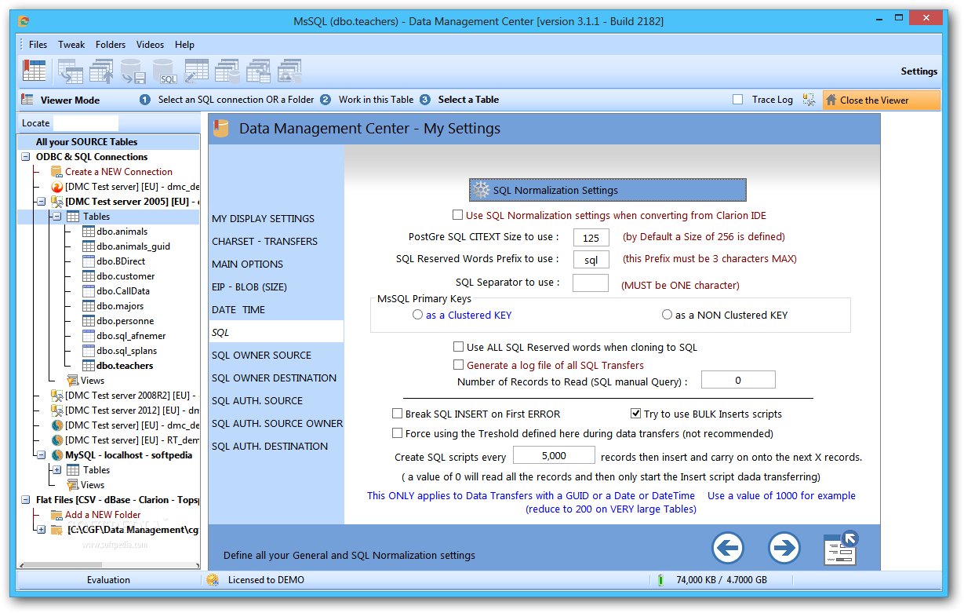Click the Create a NEW Connection link
The height and width of the screenshot is (613, 964).
118,172
